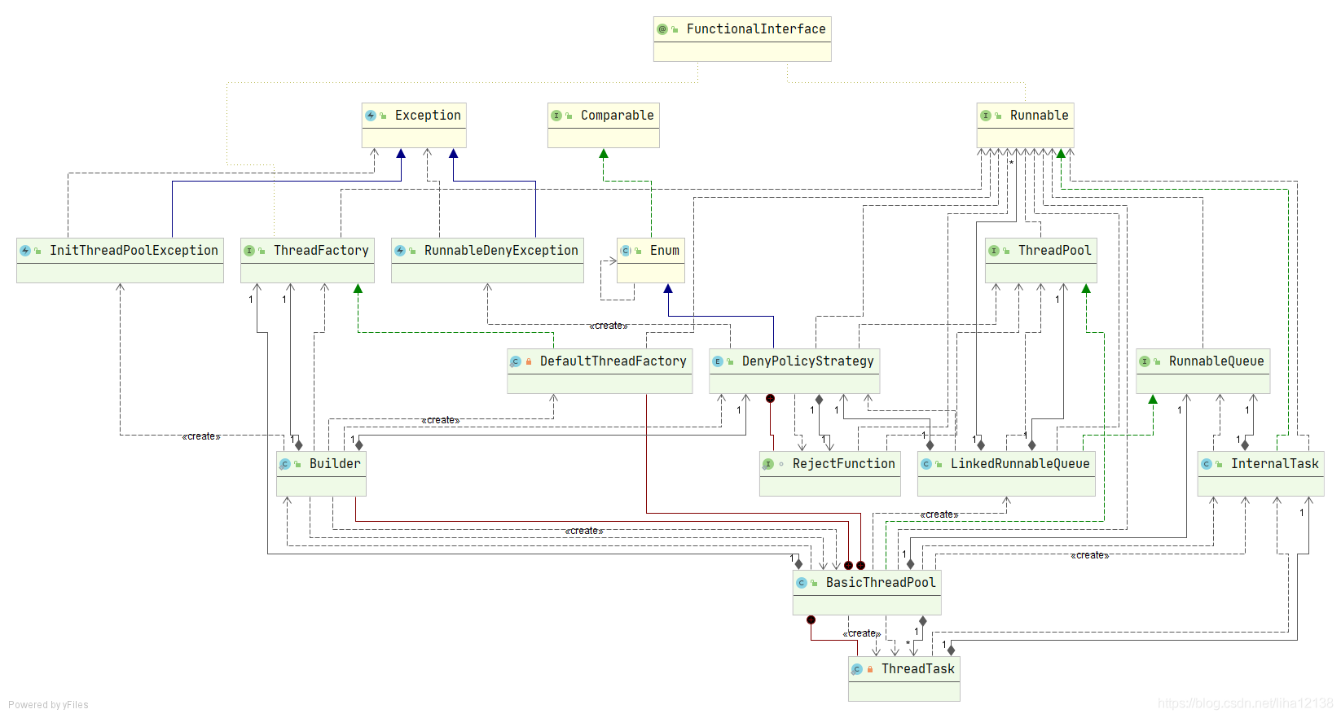Click the empty members compartment of FunctionalInterface
The width and height of the screenshot is (1341, 718).
pos(742,51)
